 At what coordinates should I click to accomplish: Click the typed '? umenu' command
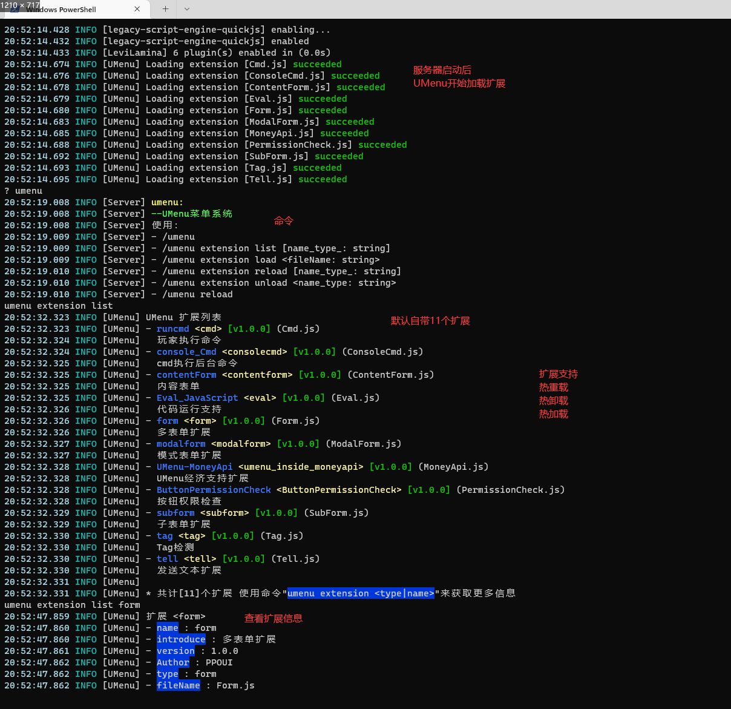point(23,191)
